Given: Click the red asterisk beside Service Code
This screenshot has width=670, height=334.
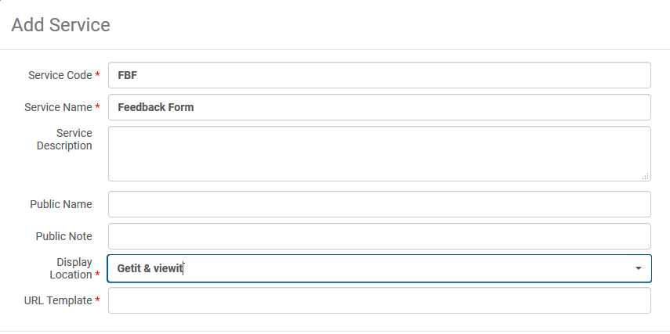Looking at the screenshot, I should pyautogui.click(x=97, y=75).
